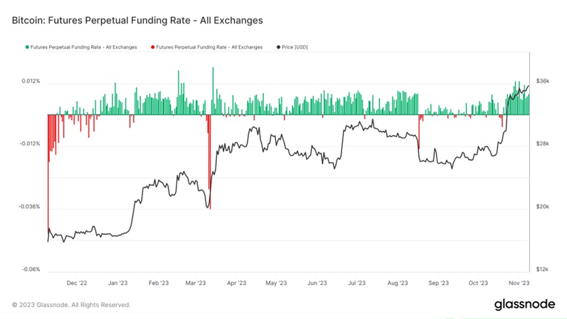
Task: Click the -0.06% left axis label
Action: pyautogui.click(x=31, y=269)
